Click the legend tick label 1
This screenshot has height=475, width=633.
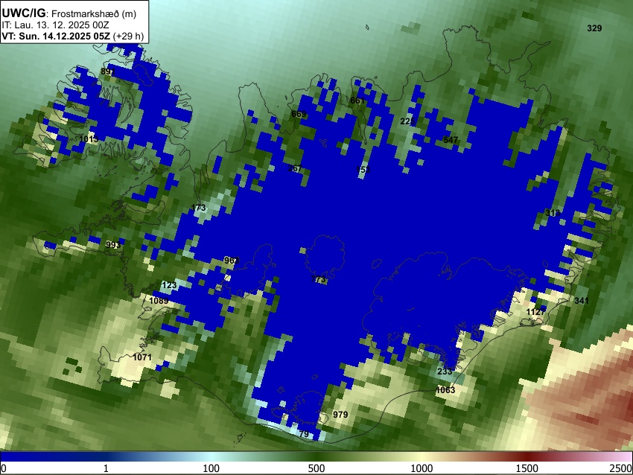click(106, 468)
